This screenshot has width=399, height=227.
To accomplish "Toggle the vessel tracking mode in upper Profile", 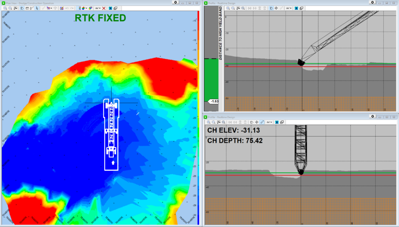I will [x=271, y=8].
